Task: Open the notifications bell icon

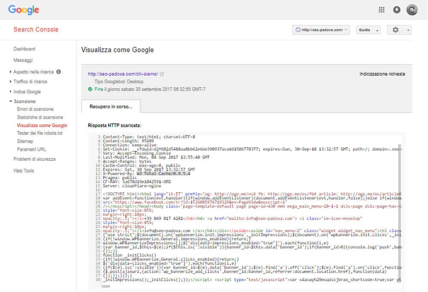Action: pos(397,10)
